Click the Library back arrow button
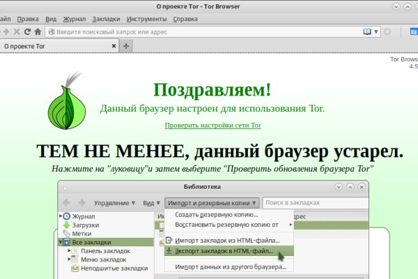The image size is (418, 279). [68, 203]
